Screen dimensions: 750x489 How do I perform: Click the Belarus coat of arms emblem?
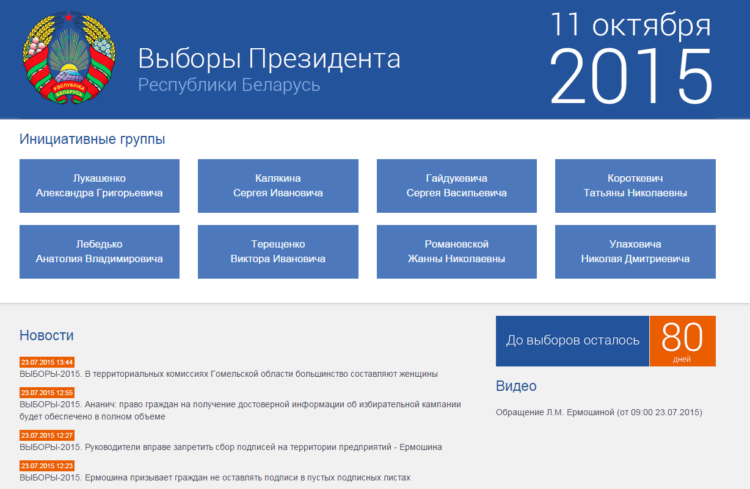[69, 60]
